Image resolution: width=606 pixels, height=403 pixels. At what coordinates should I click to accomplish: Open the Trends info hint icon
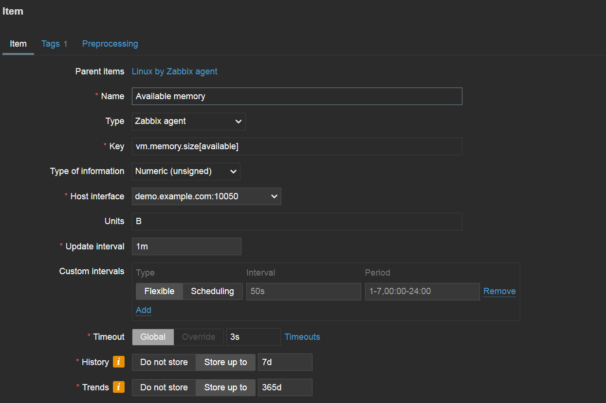click(118, 387)
